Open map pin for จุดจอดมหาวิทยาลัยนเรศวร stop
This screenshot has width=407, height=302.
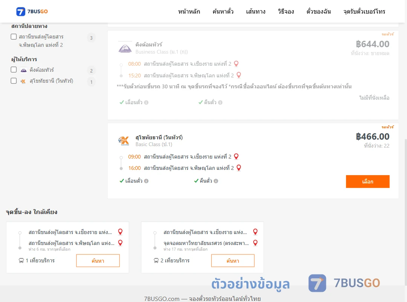[x=256, y=243]
